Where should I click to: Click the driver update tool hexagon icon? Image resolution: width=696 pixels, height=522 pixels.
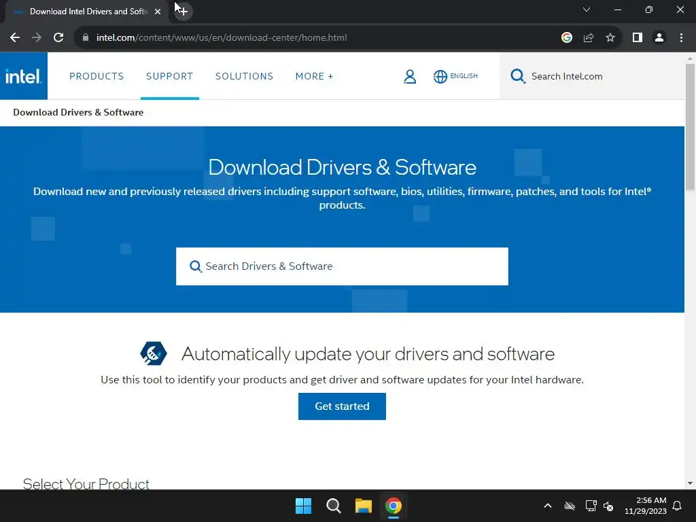click(153, 353)
